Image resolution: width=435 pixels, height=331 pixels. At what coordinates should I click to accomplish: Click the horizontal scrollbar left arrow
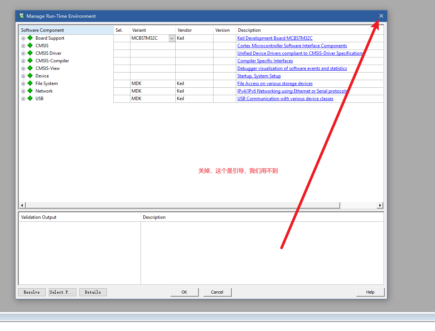click(x=22, y=205)
